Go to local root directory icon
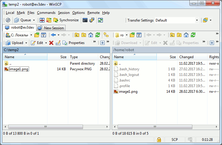This screenshot has width=222, height=145. 84,35
